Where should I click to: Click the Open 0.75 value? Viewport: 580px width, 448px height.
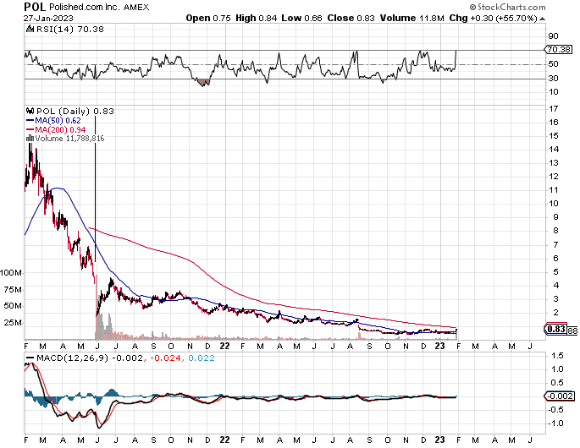pyautogui.click(x=208, y=18)
